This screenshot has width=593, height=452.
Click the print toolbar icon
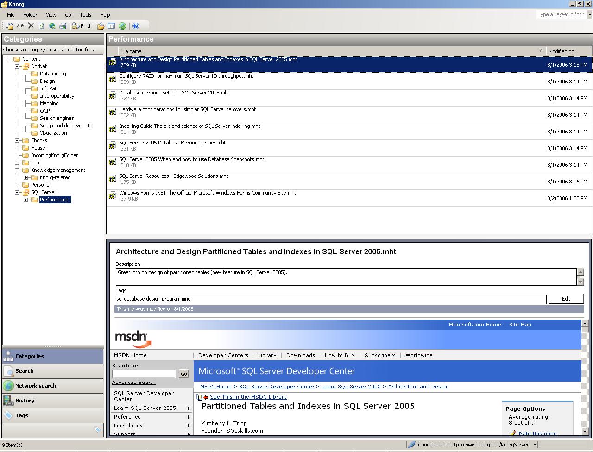click(x=63, y=26)
